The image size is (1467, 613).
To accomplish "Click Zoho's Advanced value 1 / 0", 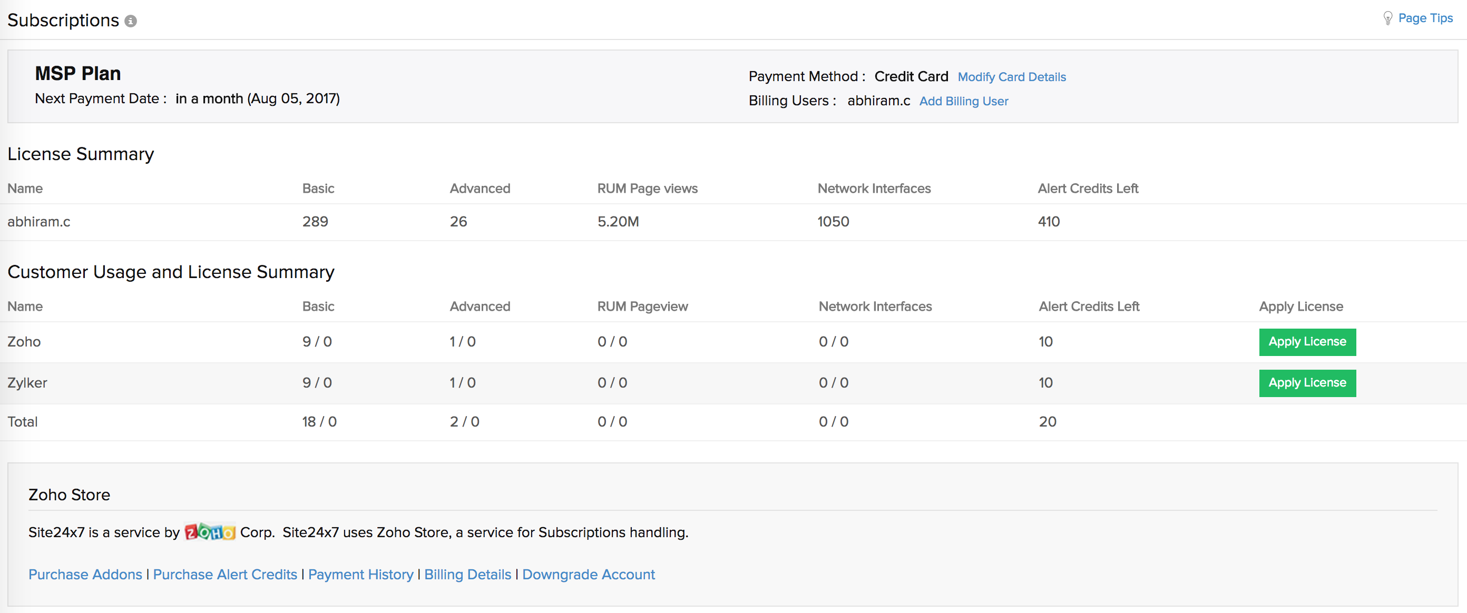I will pyautogui.click(x=463, y=341).
